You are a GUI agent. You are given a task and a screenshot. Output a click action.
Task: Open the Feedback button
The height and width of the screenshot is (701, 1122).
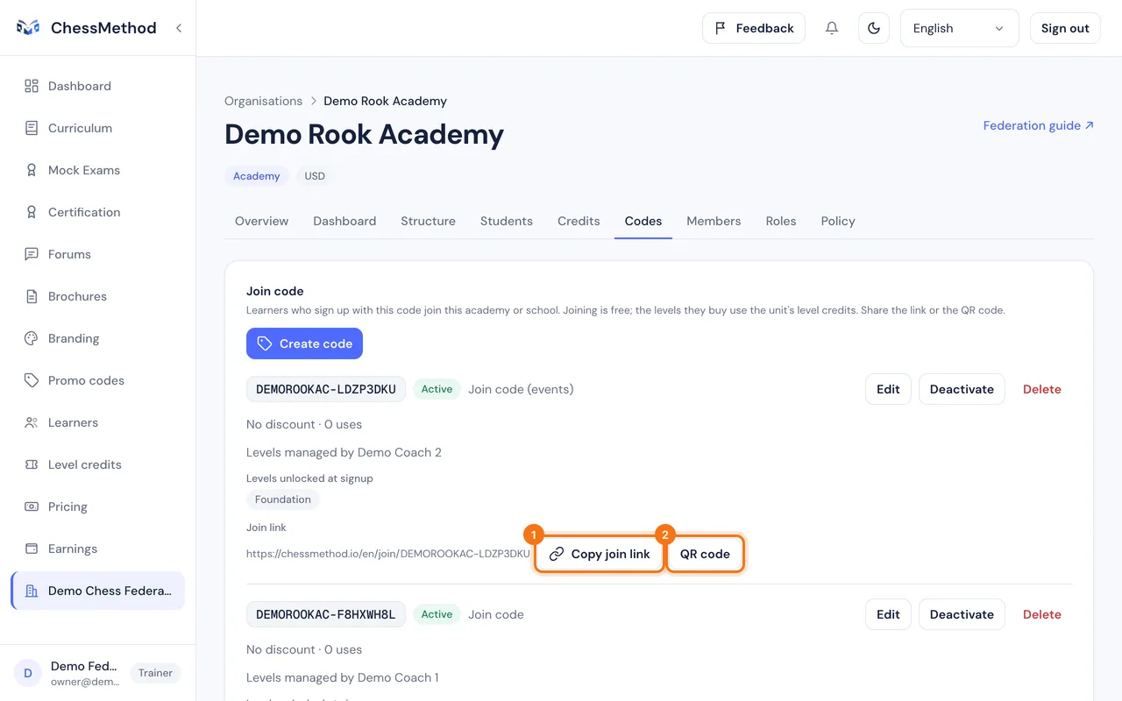pyautogui.click(x=754, y=28)
